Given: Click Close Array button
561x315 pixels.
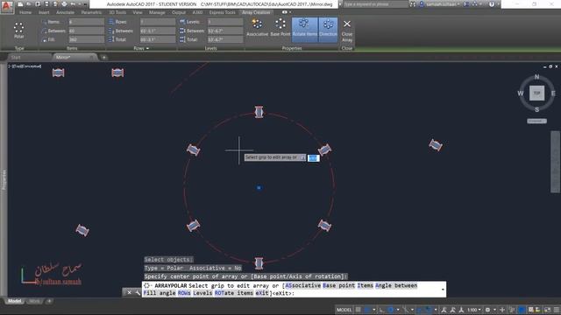Looking at the screenshot, I should coord(347,31).
